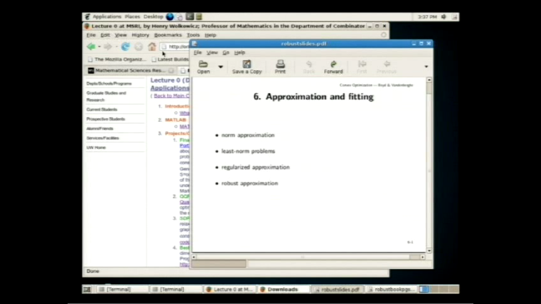Click the Back navigation arrow in Firefox
This screenshot has height=304, width=541.
(92, 46)
